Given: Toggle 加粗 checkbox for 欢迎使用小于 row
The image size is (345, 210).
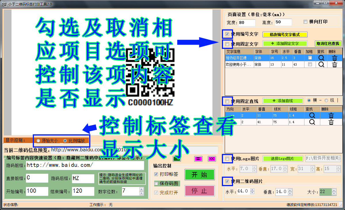Looking at the screenshot, I should (x=310, y=64).
